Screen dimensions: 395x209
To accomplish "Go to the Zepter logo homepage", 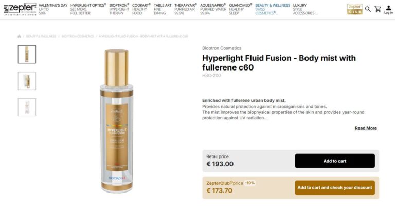I will click(x=20, y=9).
